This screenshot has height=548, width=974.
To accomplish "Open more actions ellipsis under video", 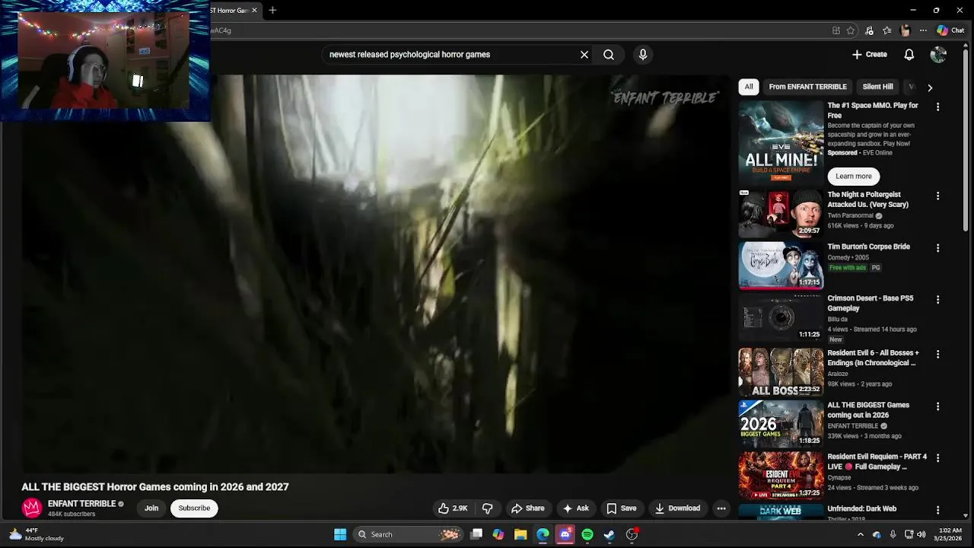I will click(x=721, y=508).
